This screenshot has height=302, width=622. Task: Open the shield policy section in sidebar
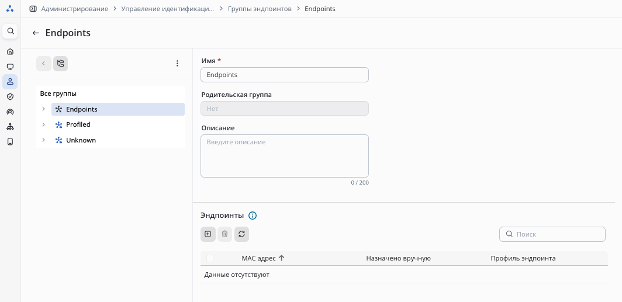(10, 96)
